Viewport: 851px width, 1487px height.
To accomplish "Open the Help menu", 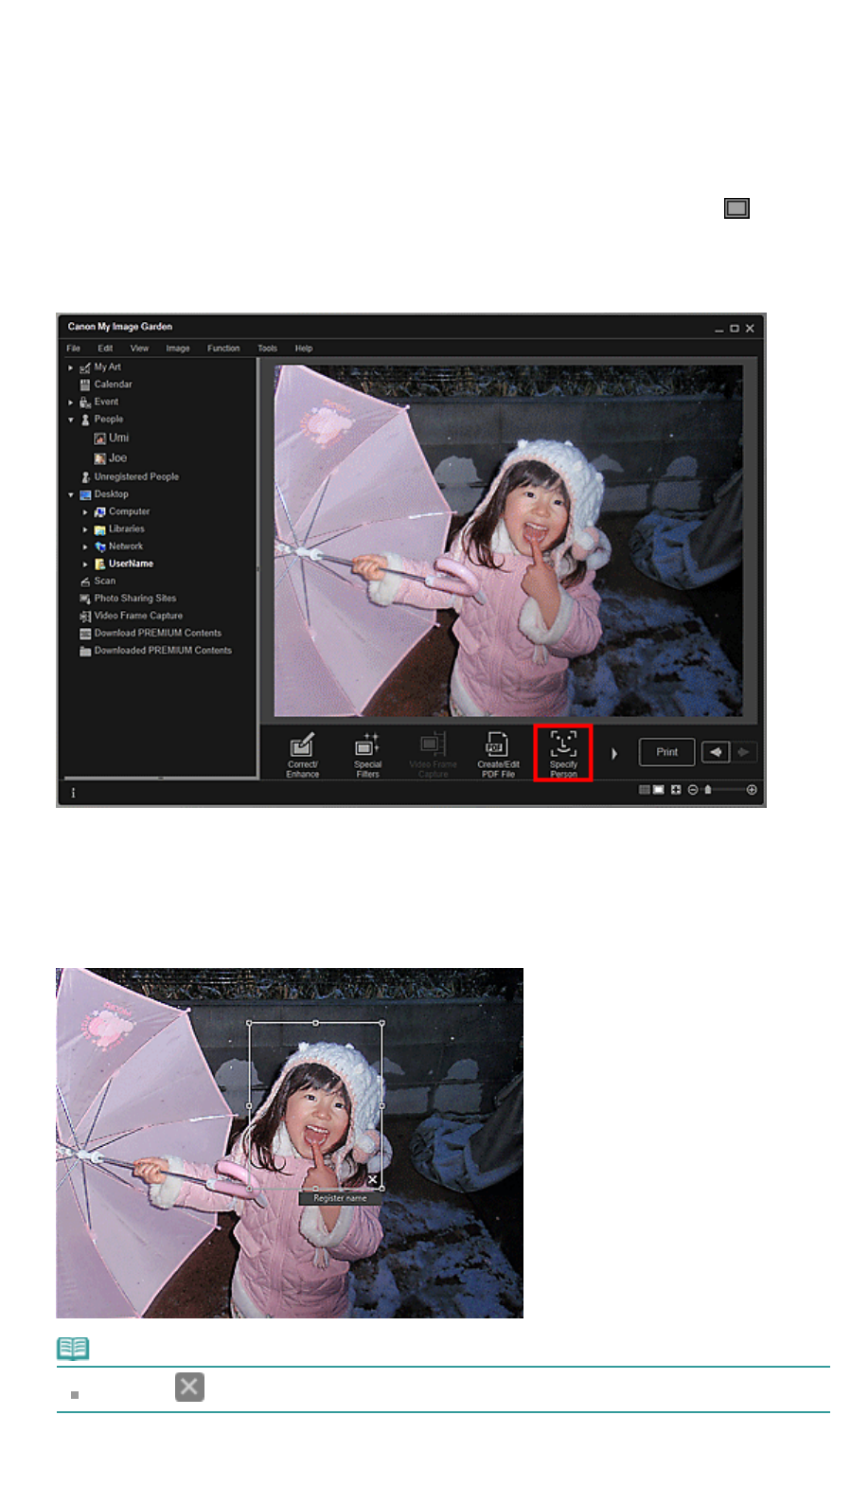I will pos(303,349).
